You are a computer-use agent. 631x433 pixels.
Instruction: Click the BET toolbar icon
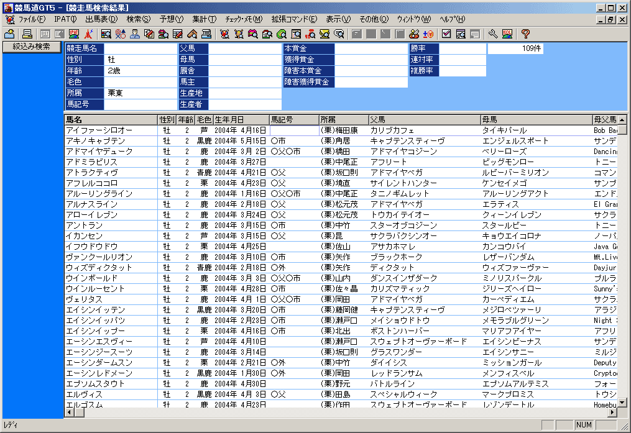pos(45,34)
